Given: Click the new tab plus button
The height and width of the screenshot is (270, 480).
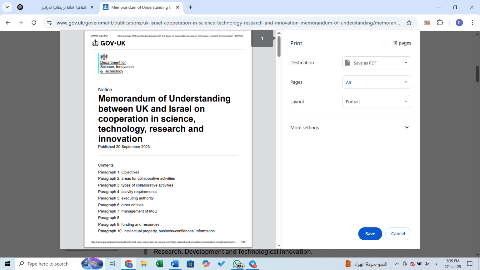Looking at the screenshot, I should pyautogui.click(x=191, y=7).
